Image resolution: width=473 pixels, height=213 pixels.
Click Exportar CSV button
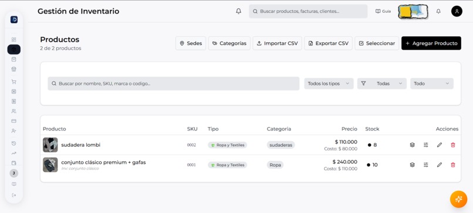[x=328, y=43]
